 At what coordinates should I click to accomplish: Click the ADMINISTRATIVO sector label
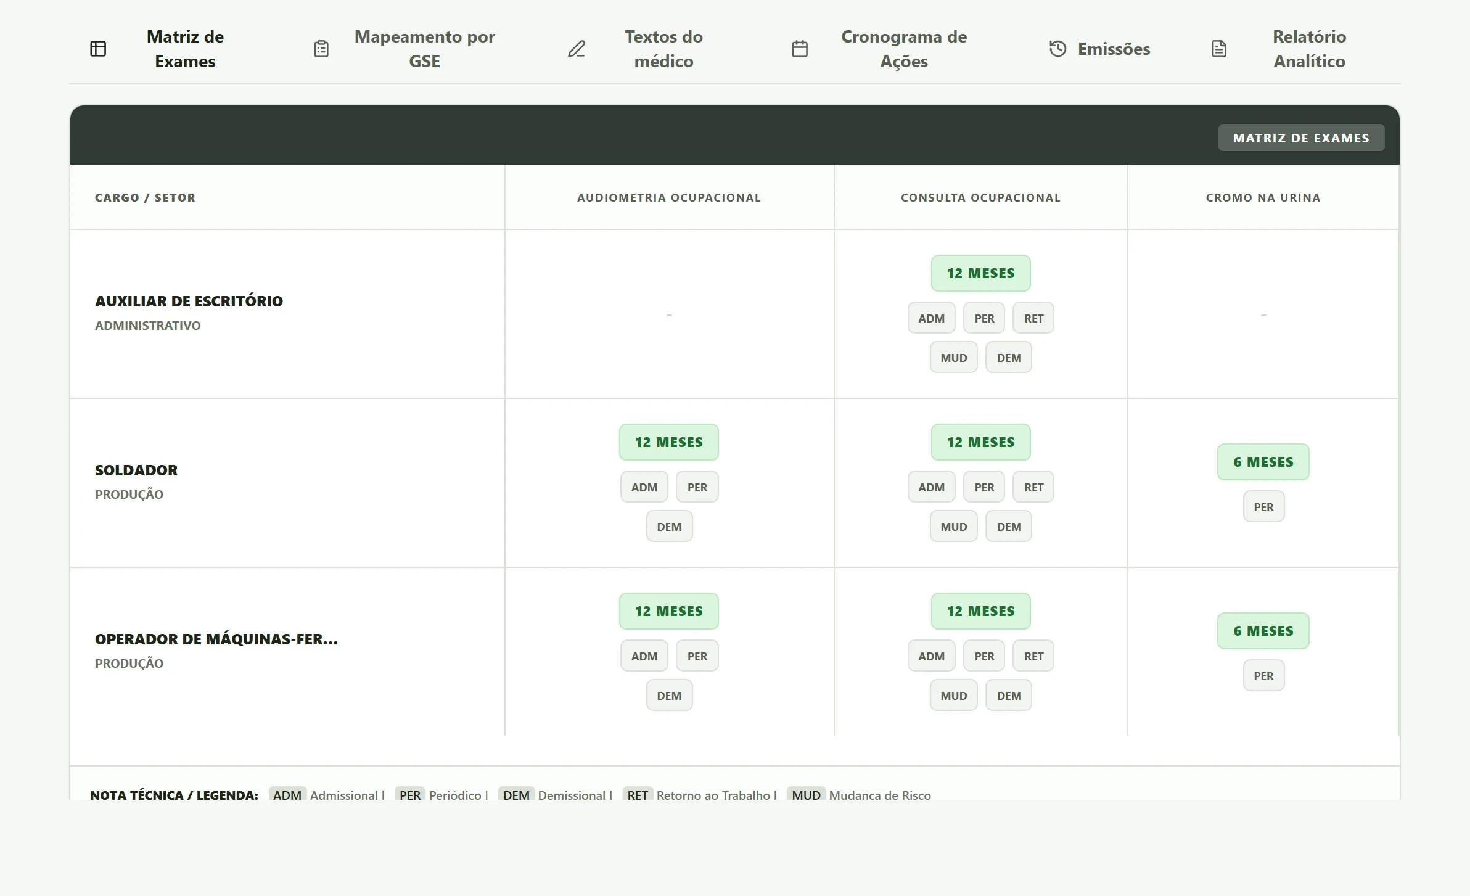click(147, 325)
